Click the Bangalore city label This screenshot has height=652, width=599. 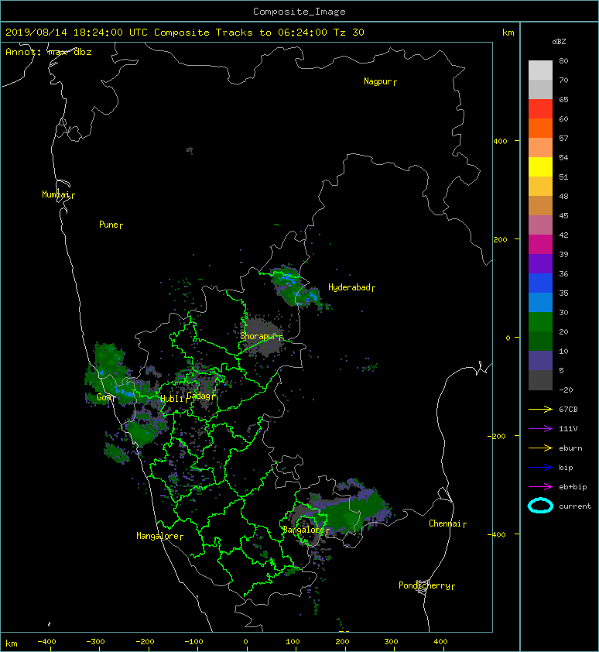click(304, 530)
